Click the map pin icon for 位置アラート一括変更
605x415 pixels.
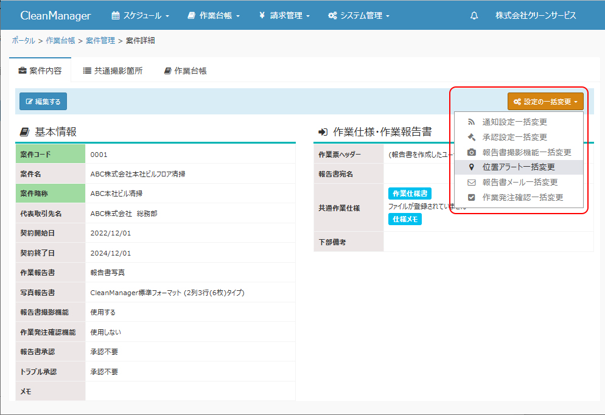(471, 167)
